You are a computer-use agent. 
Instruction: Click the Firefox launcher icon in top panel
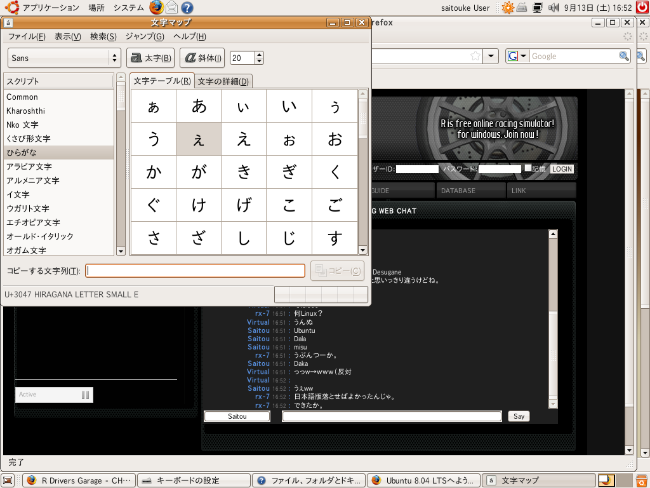[x=156, y=8]
